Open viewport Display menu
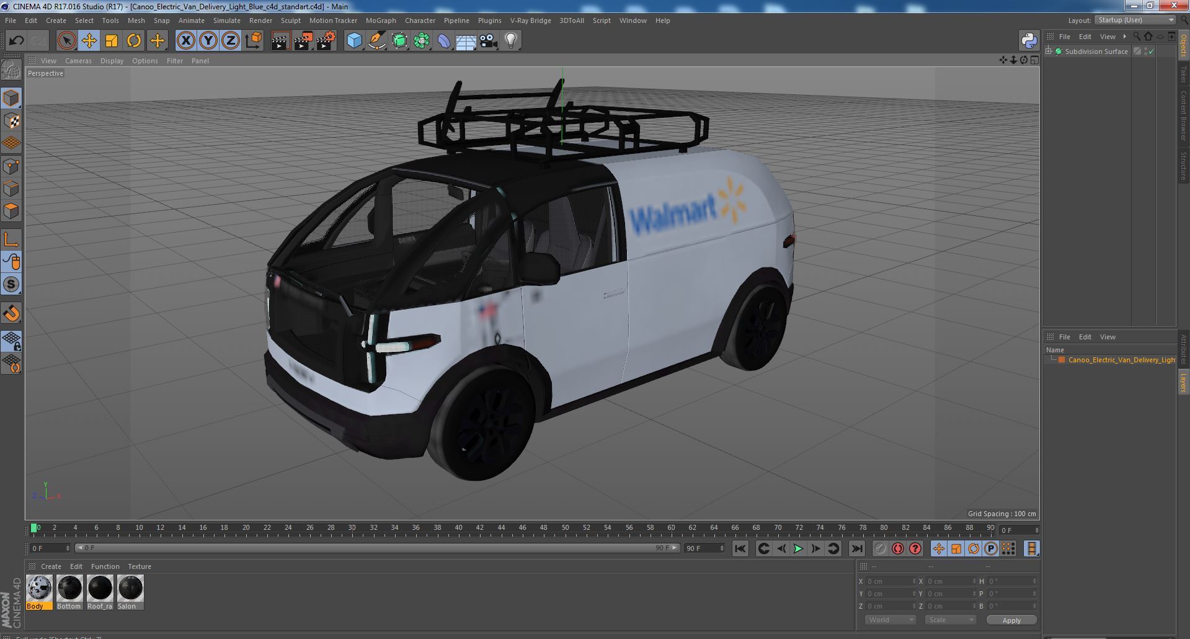The width and height of the screenshot is (1190, 639). coord(112,61)
